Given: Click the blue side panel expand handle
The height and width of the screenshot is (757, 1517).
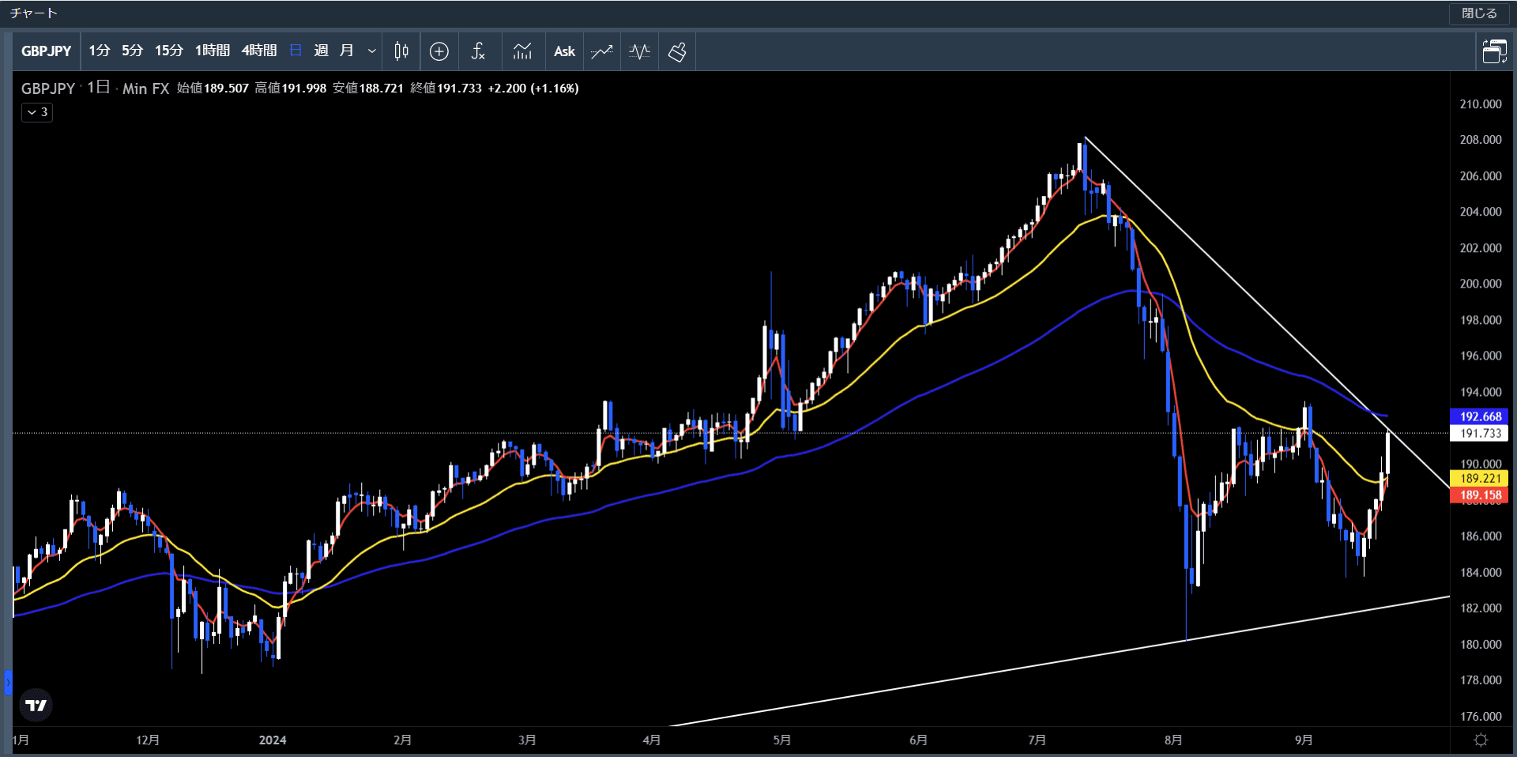Looking at the screenshot, I should pyautogui.click(x=8, y=682).
